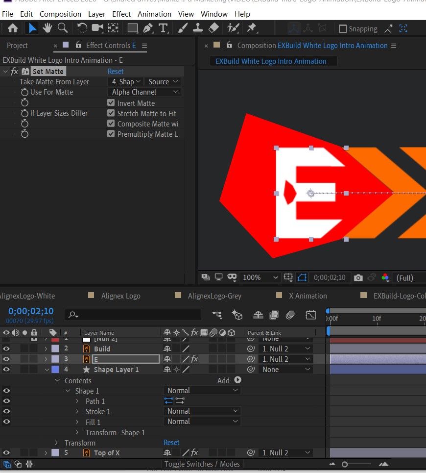Open Stroke 1 Normal blend dropdown
This screenshot has height=473, width=426.
(x=202, y=411)
